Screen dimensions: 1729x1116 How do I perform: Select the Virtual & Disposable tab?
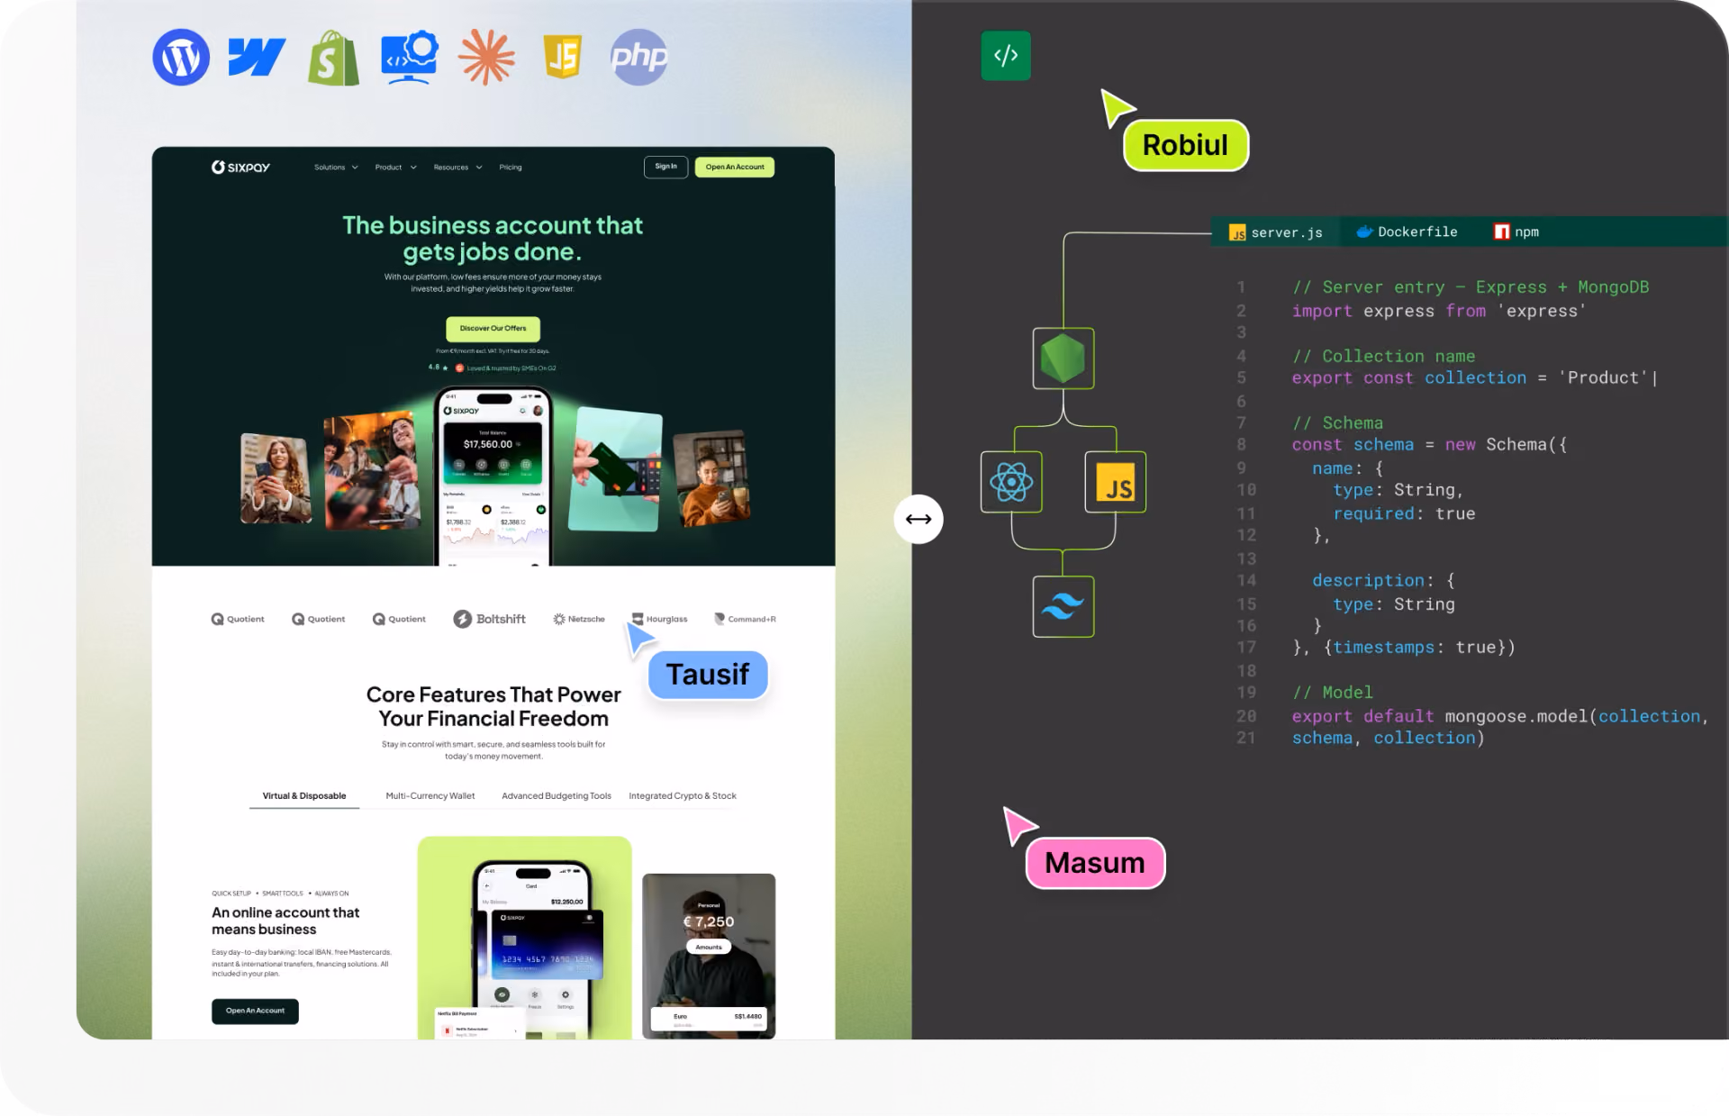point(304,796)
